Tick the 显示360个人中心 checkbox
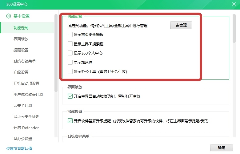This screenshot has height=154, width=240. coord(70,53)
